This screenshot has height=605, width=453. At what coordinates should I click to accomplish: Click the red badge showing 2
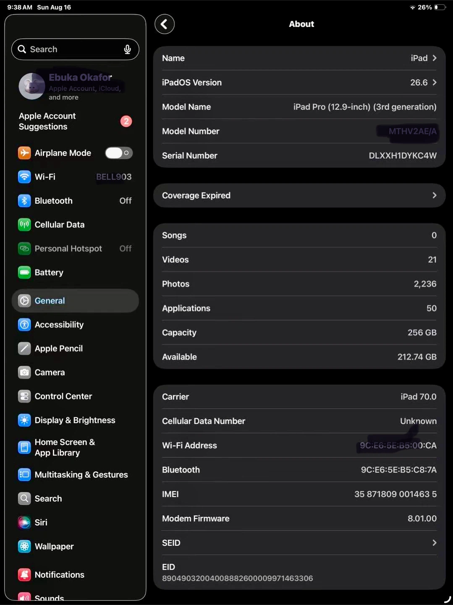pos(126,121)
